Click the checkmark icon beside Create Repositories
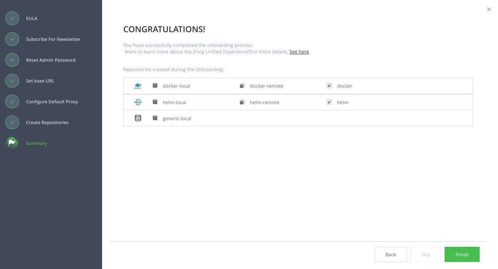The height and width of the screenshot is (269, 498). click(x=12, y=122)
